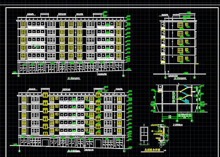Click the side elevation drawing title text
This screenshot has width=220, height=157.
[180, 78]
